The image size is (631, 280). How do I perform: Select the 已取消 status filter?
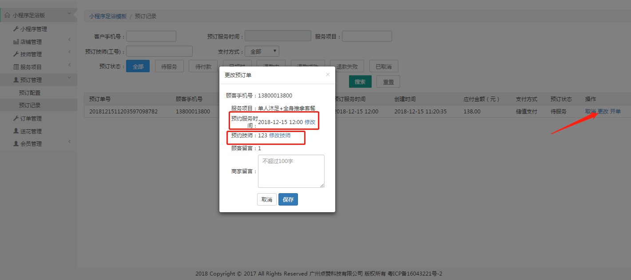click(384, 66)
